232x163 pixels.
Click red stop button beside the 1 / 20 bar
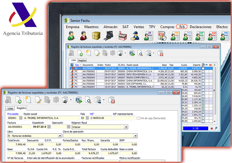click(212, 128)
